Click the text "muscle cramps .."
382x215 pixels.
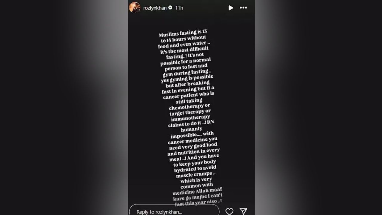[196, 174]
